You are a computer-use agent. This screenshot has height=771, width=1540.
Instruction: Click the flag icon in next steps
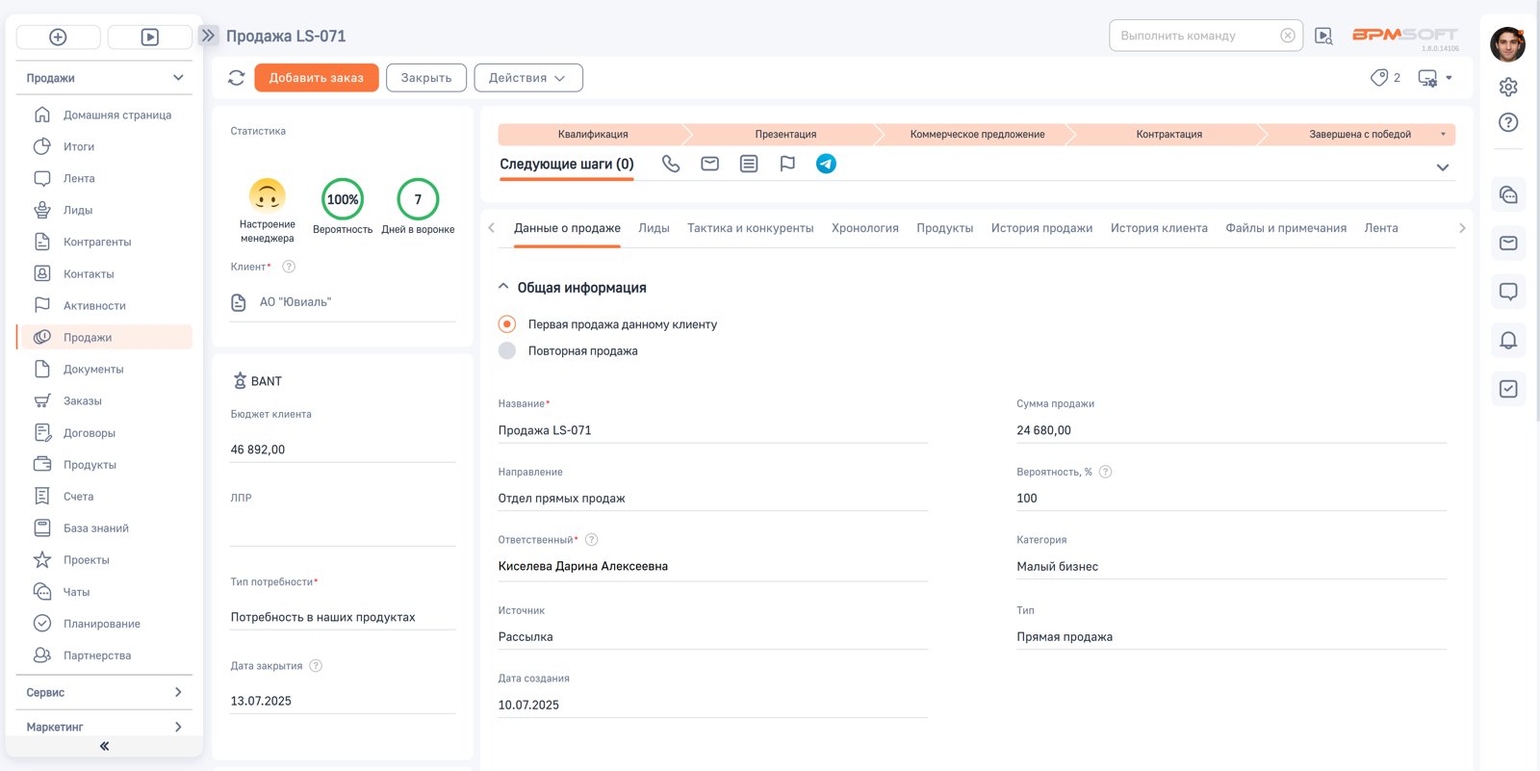click(x=787, y=164)
